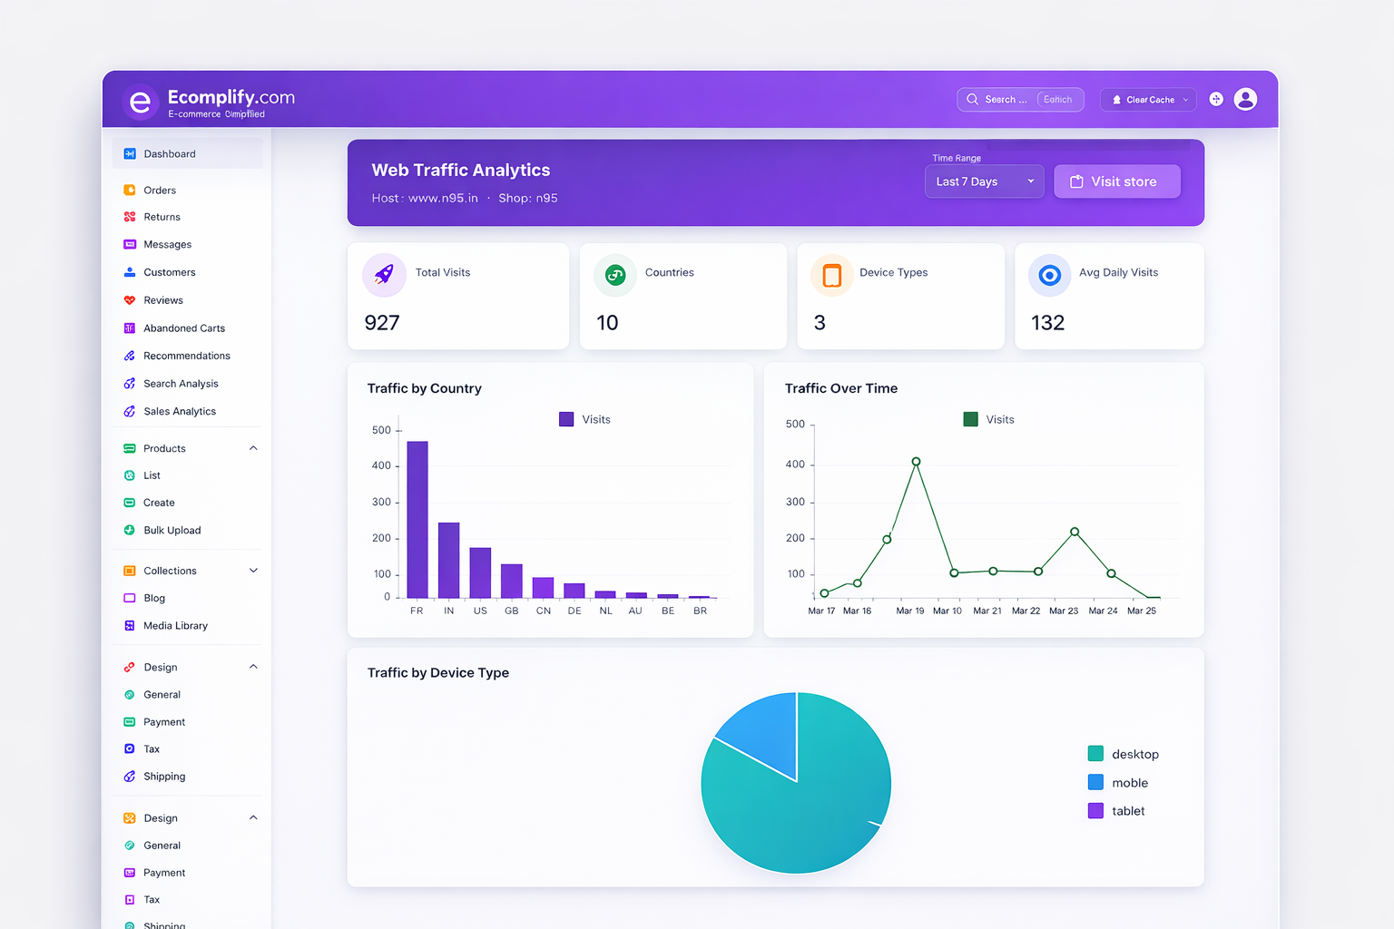Click inside the Search input field
Screen dimensions: 1394x929
[x=1012, y=99]
